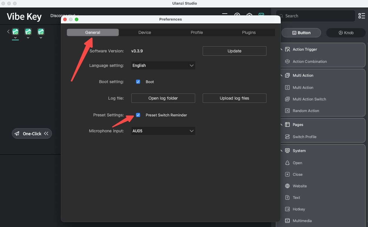Image resolution: width=368 pixels, height=227 pixels.
Task: Click the Website globe icon
Action: (x=287, y=186)
